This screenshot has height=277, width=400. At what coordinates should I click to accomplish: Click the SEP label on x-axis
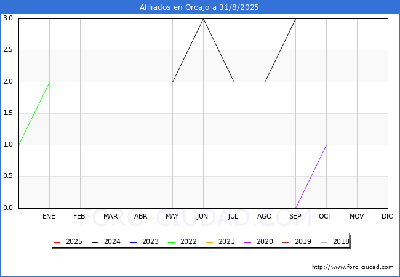point(295,217)
